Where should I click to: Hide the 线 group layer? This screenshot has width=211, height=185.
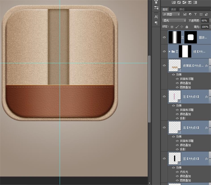[x=164, y=51]
